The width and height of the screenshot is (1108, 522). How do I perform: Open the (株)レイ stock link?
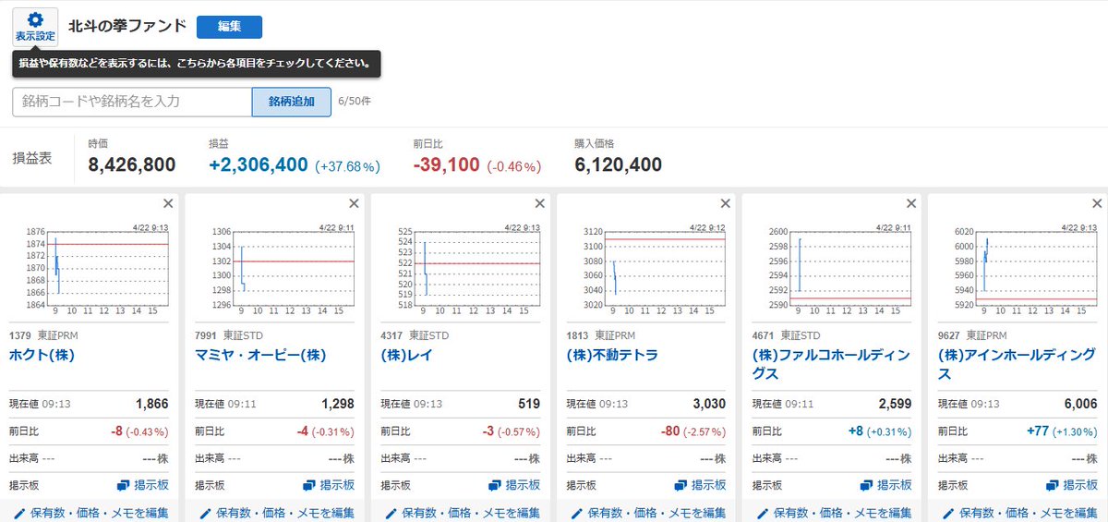pyautogui.click(x=406, y=355)
